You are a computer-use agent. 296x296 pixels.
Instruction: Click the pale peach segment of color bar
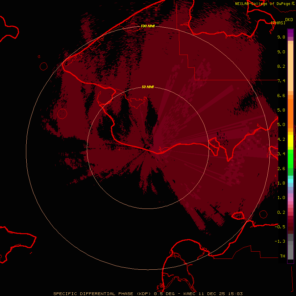tap(290, 67)
